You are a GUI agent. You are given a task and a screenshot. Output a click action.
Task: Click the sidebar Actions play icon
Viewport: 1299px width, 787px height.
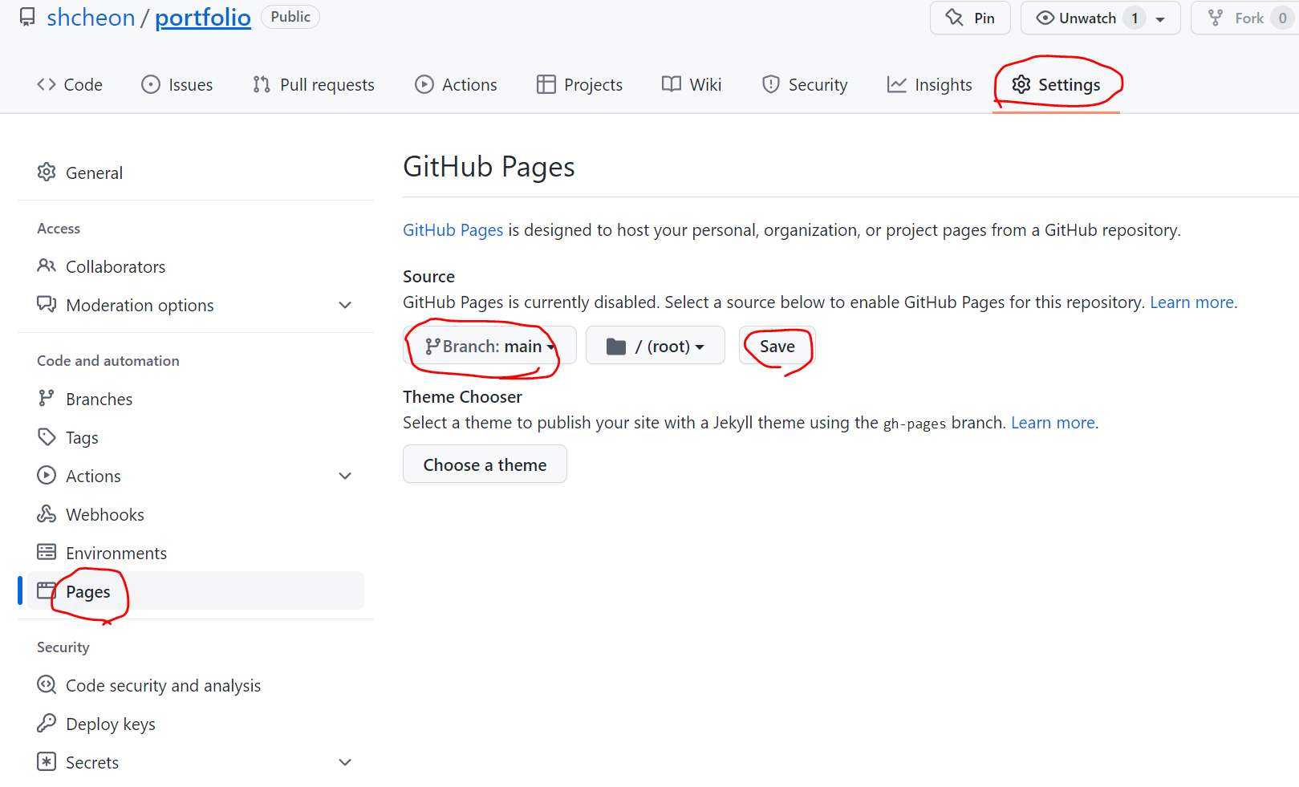click(47, 475)
